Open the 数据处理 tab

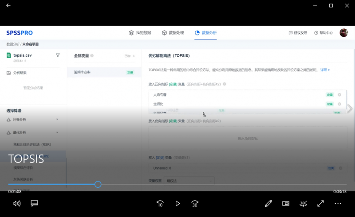tap(173, 33)
